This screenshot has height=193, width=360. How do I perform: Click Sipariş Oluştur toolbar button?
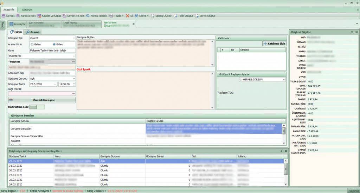[x=161, y=16]
